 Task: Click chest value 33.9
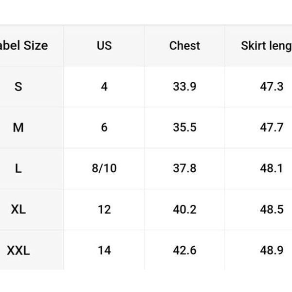pyautogui.click(x=184, y=87)
